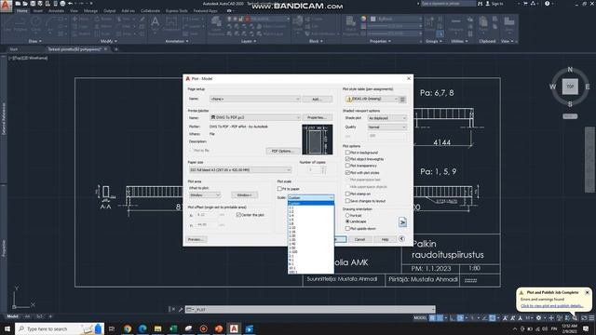Open the AutoCAD application menu
This screenshot has height=335, width=596.
point(6,6)
